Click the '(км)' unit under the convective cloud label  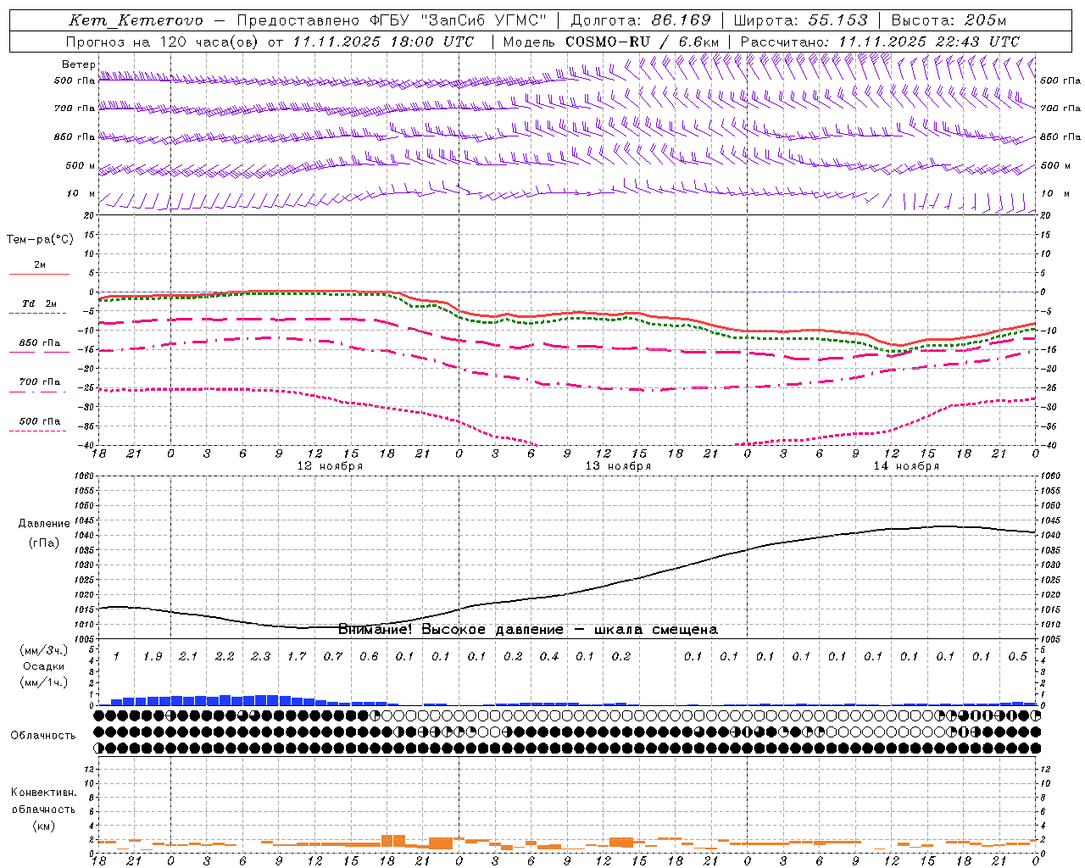[x=44, y=826]
